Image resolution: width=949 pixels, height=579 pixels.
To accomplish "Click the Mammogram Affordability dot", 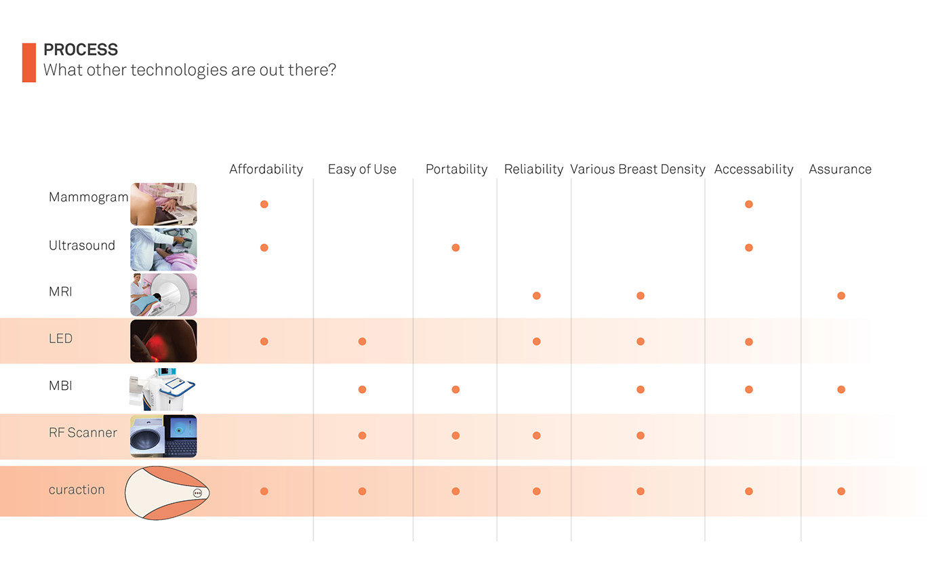I will tap(264, 204).
